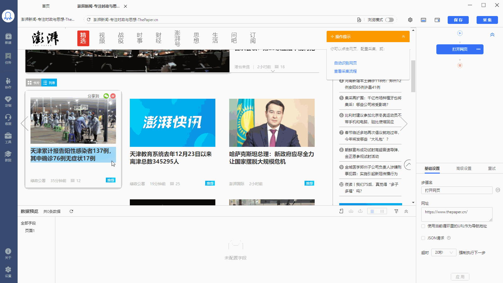Reload the page with address bar refresh icon
This screenshot has height=283, width=503.
coord(89,19)
